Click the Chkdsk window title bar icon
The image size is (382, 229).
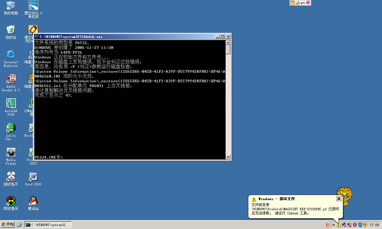[36, 37]
